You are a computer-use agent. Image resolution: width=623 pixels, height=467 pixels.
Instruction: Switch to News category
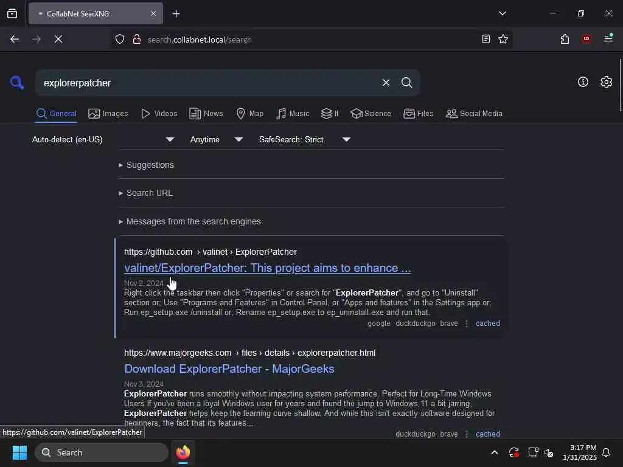pos(206,114)
